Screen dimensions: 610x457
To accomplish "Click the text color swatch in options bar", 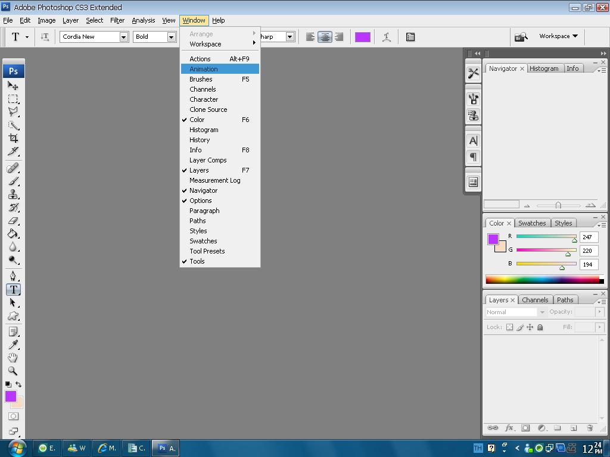I will coord(363,37).
